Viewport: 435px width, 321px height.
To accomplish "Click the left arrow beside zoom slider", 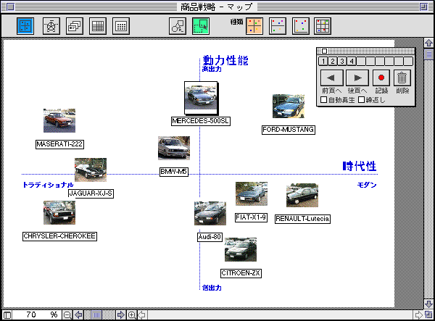I will pyautogui.click(x=78, y=315).
